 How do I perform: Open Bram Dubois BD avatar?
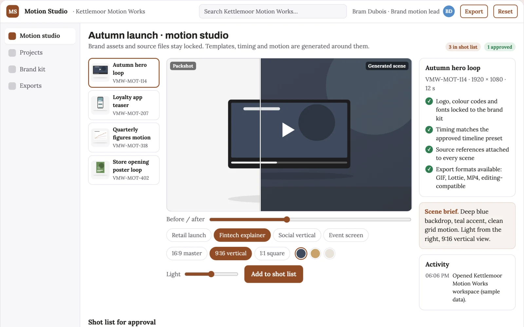[449, 11]
